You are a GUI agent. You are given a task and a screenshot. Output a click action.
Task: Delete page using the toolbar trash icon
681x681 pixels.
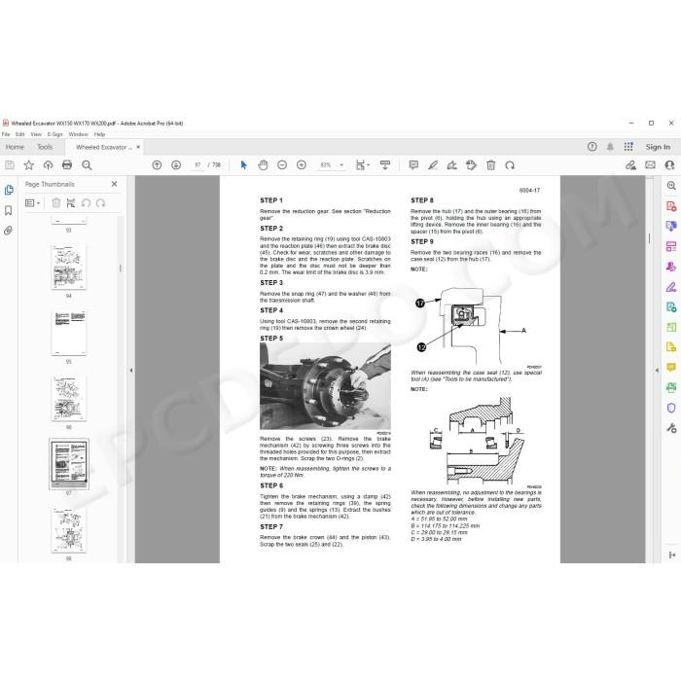490,165
